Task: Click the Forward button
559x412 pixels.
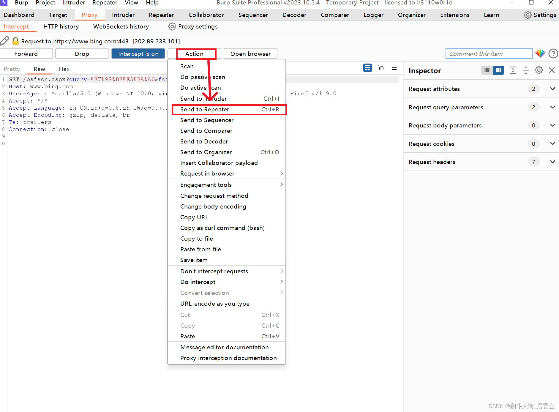Action: point(26,54)
